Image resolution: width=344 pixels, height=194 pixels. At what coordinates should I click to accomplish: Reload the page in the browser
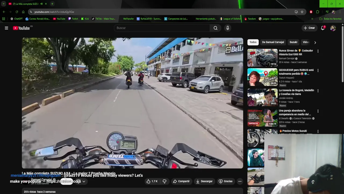click(17, 12)
